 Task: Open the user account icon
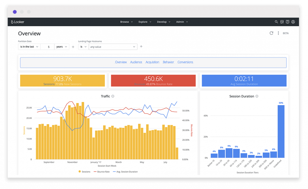pyautogui.click(x=293, y=22)
